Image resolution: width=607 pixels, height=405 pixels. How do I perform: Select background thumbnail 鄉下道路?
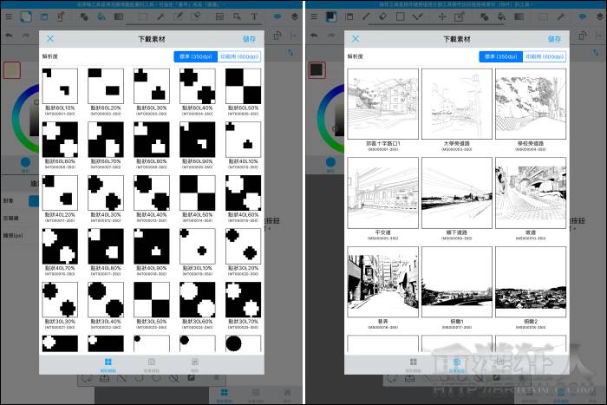coord(457,193)
